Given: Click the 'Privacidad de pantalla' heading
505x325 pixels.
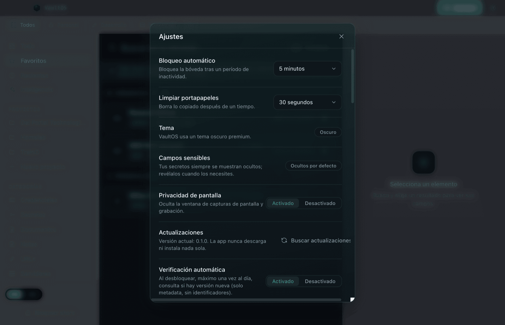Looking at the screenshot, I should 190,195.
